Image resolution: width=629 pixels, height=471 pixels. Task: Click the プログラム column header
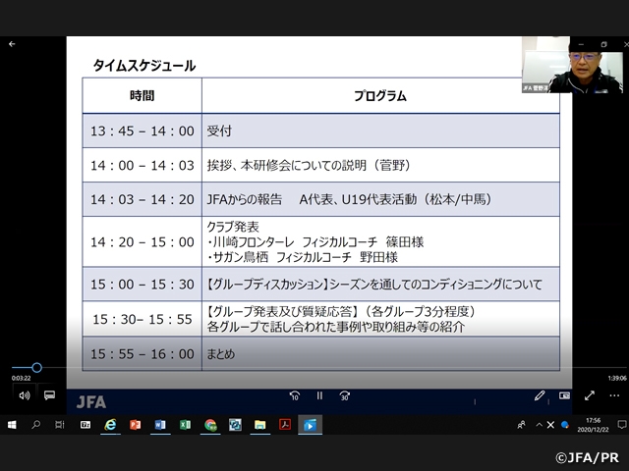coord(380,96)
